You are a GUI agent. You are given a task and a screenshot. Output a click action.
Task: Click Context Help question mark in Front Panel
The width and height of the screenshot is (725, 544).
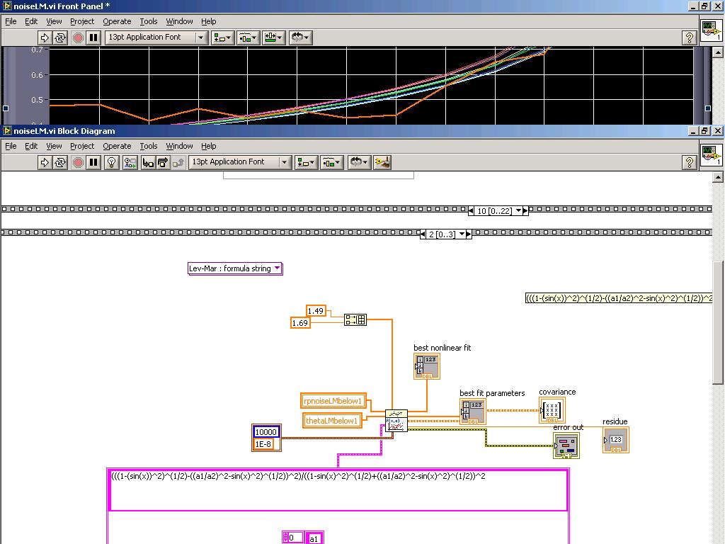(689, 38)
